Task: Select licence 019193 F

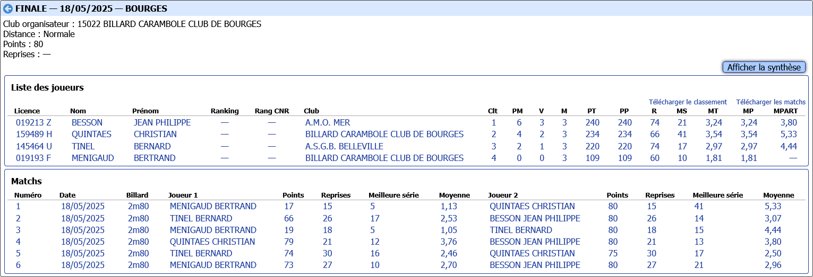Action: [x=33, y=158]
